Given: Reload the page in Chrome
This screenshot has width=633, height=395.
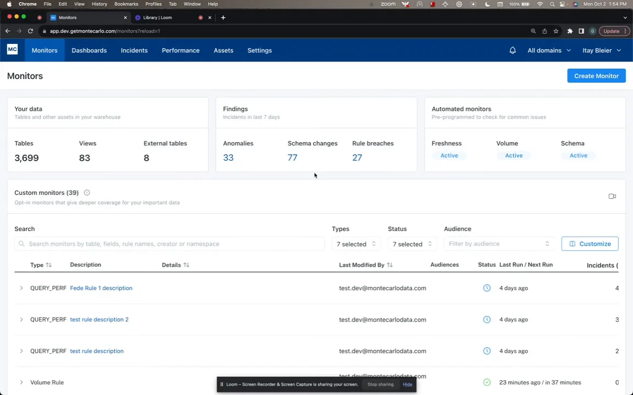Looking at the screenshot, I should [30, 31].
